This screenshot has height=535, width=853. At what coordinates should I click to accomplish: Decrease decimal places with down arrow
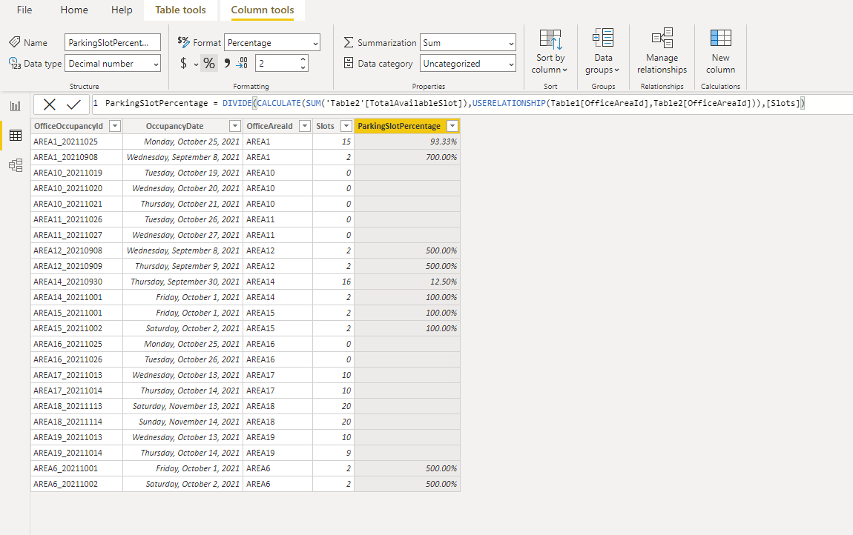click(303, 68)
